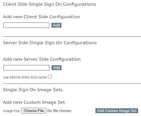Click the 'Image File:' label
Image resolution: width=141 pixels, height=116 pixels.
12,111
